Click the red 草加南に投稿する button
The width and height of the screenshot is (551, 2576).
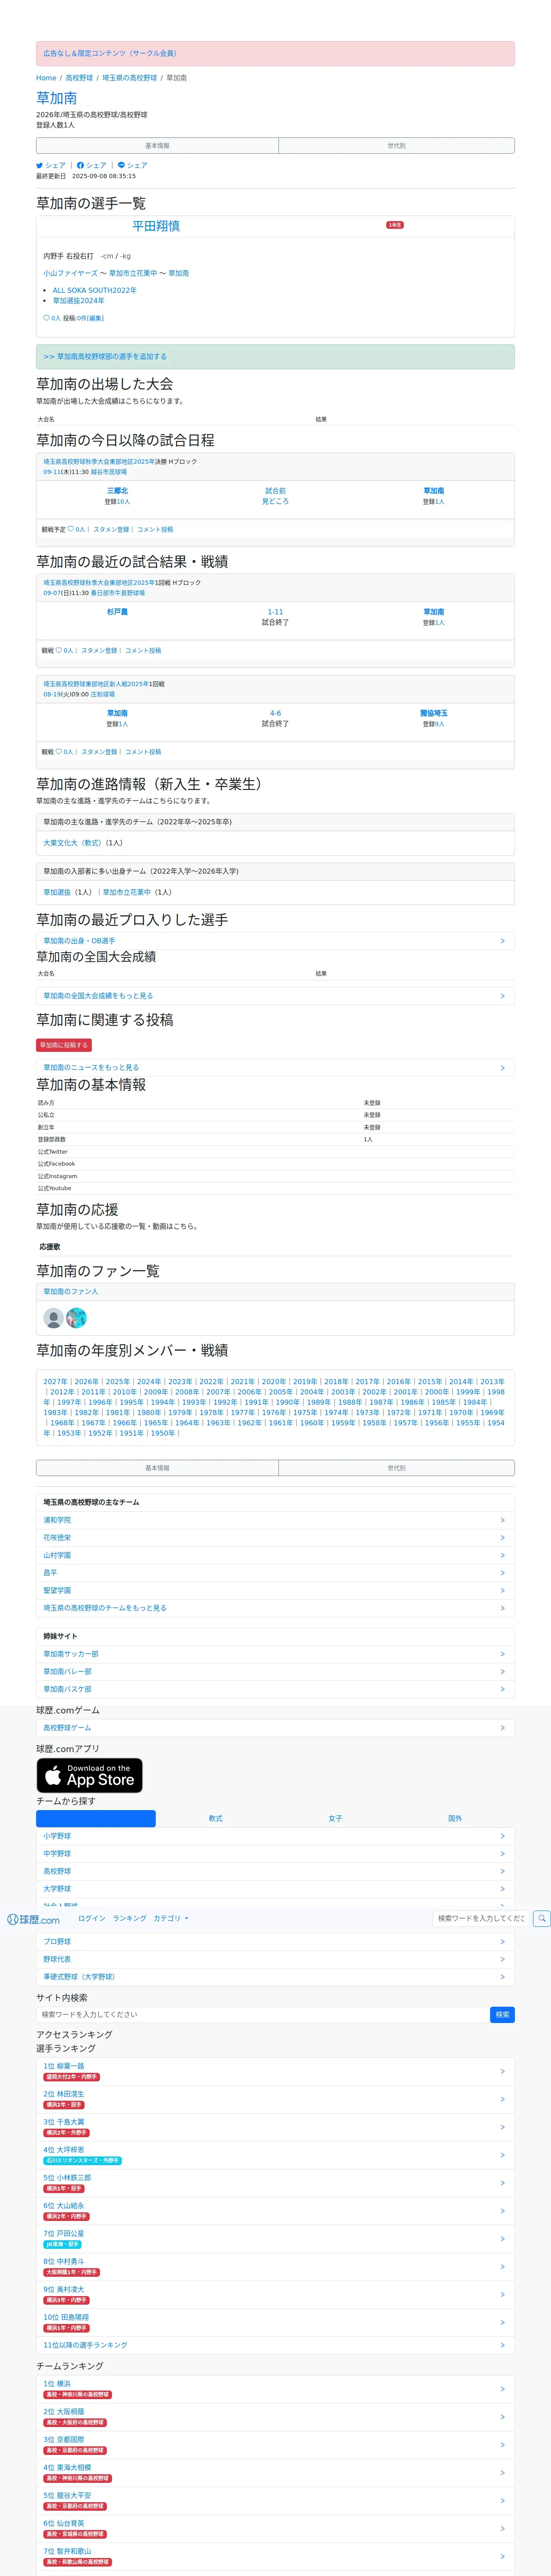64,1045
